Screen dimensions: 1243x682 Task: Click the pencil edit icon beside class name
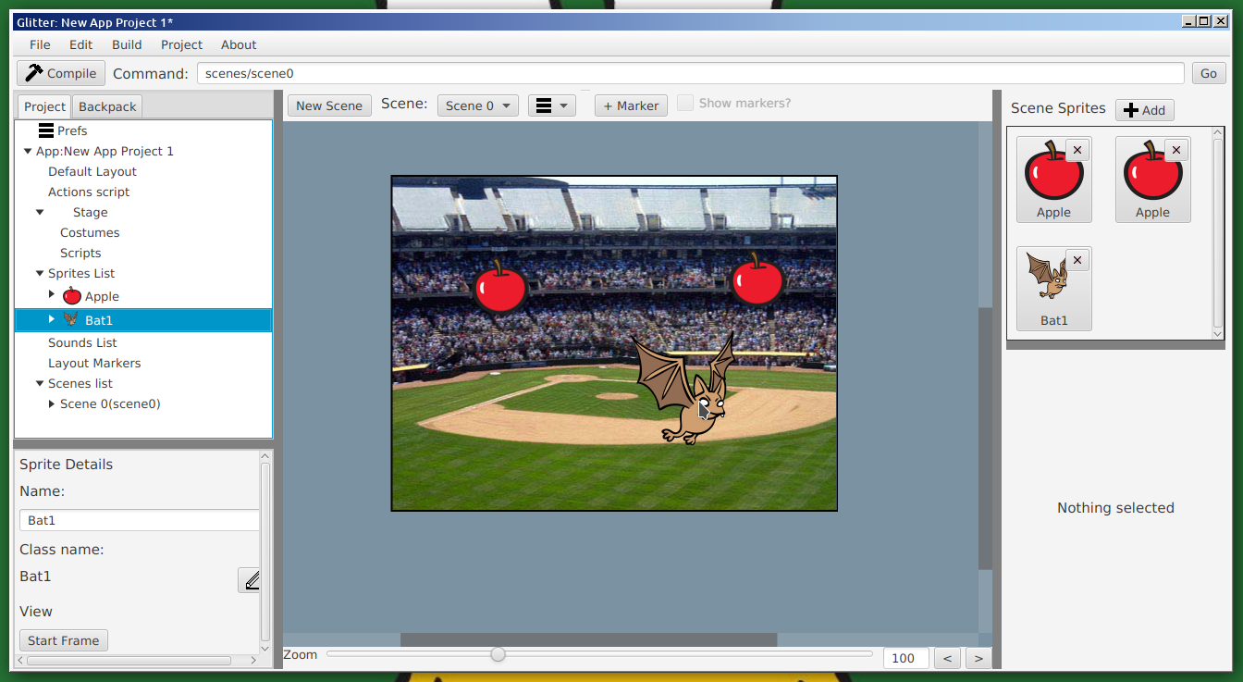tap(250, 580)
